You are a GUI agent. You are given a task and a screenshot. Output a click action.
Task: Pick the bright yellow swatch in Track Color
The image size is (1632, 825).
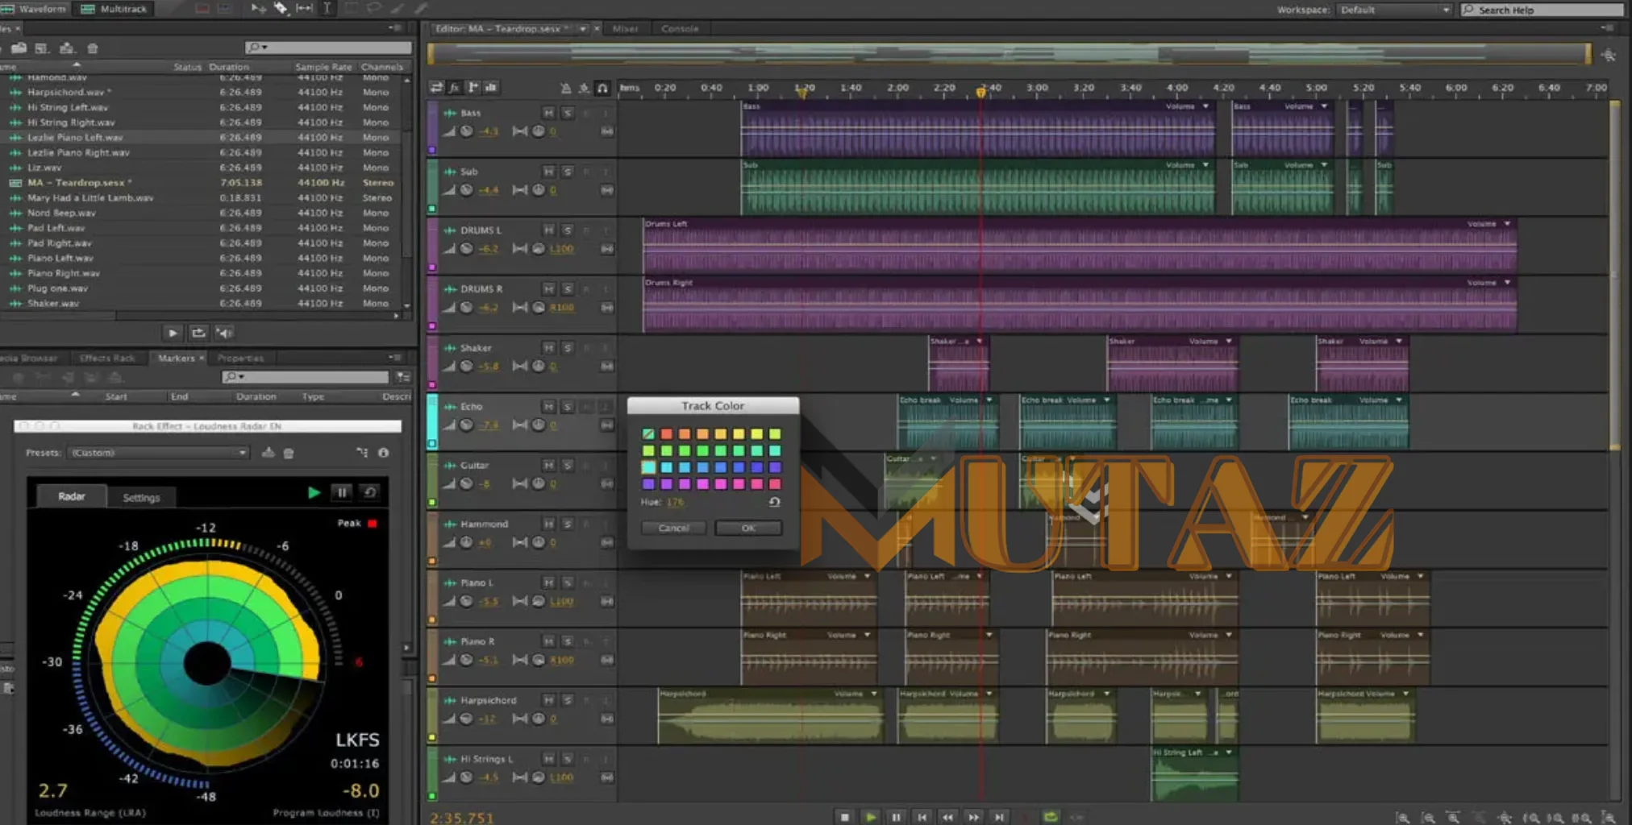point(756,433)
